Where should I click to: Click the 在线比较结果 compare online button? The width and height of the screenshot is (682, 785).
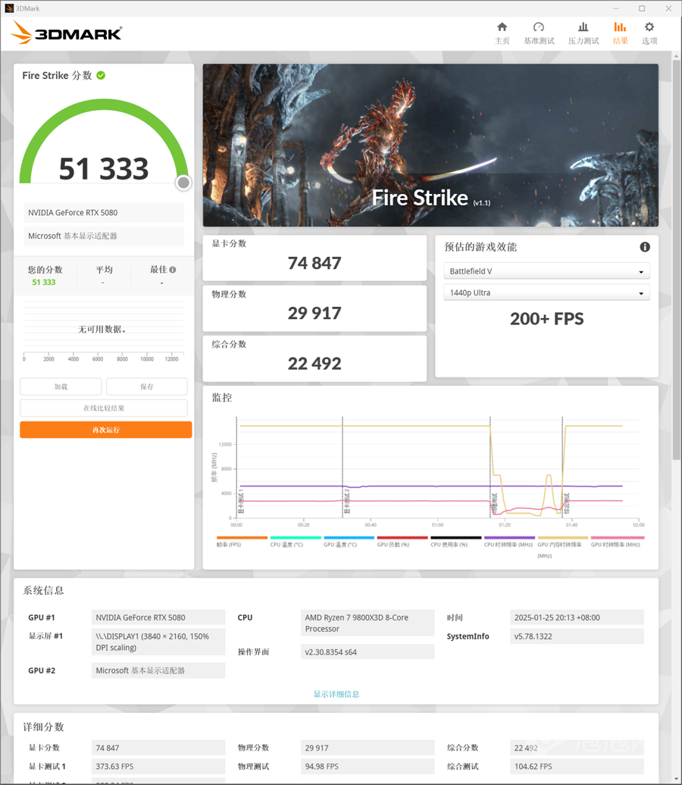tap(104, 408)
